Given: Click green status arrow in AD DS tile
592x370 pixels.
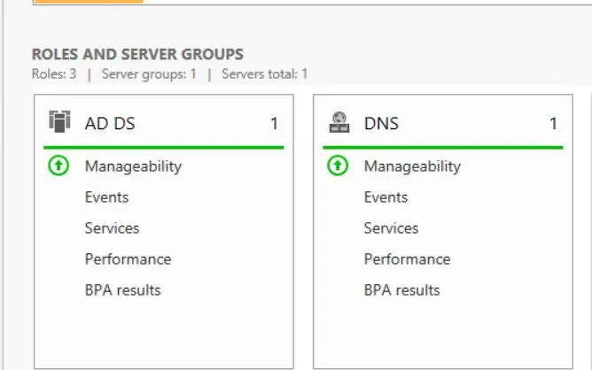Looking at the screenshot, I should (58, 166).
